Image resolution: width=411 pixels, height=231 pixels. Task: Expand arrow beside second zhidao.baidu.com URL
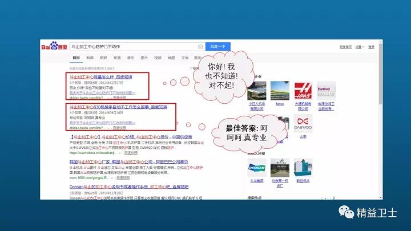click(108, 128)
